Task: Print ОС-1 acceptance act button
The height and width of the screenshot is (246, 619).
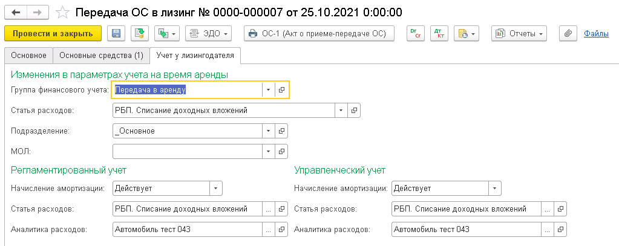Action: pyautogui.click(x=319, y=34)
